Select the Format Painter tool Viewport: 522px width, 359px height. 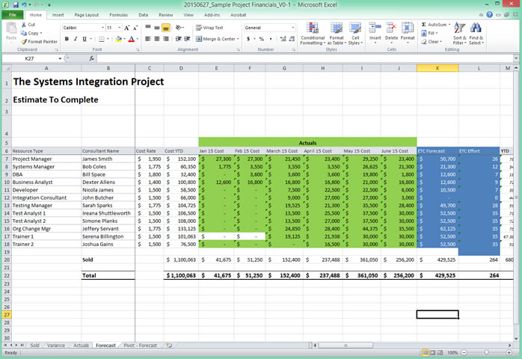click(39, 42)
